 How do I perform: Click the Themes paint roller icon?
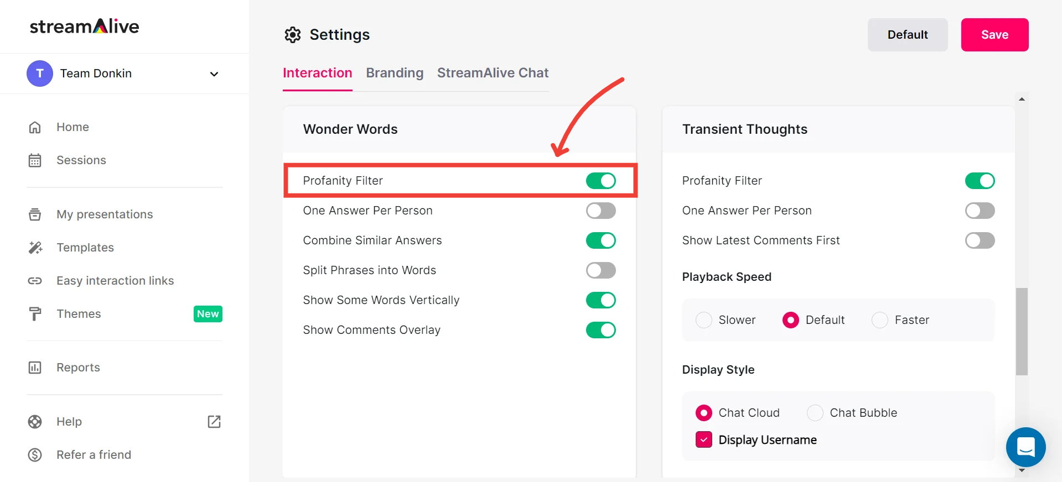click(x=35, y=314)
